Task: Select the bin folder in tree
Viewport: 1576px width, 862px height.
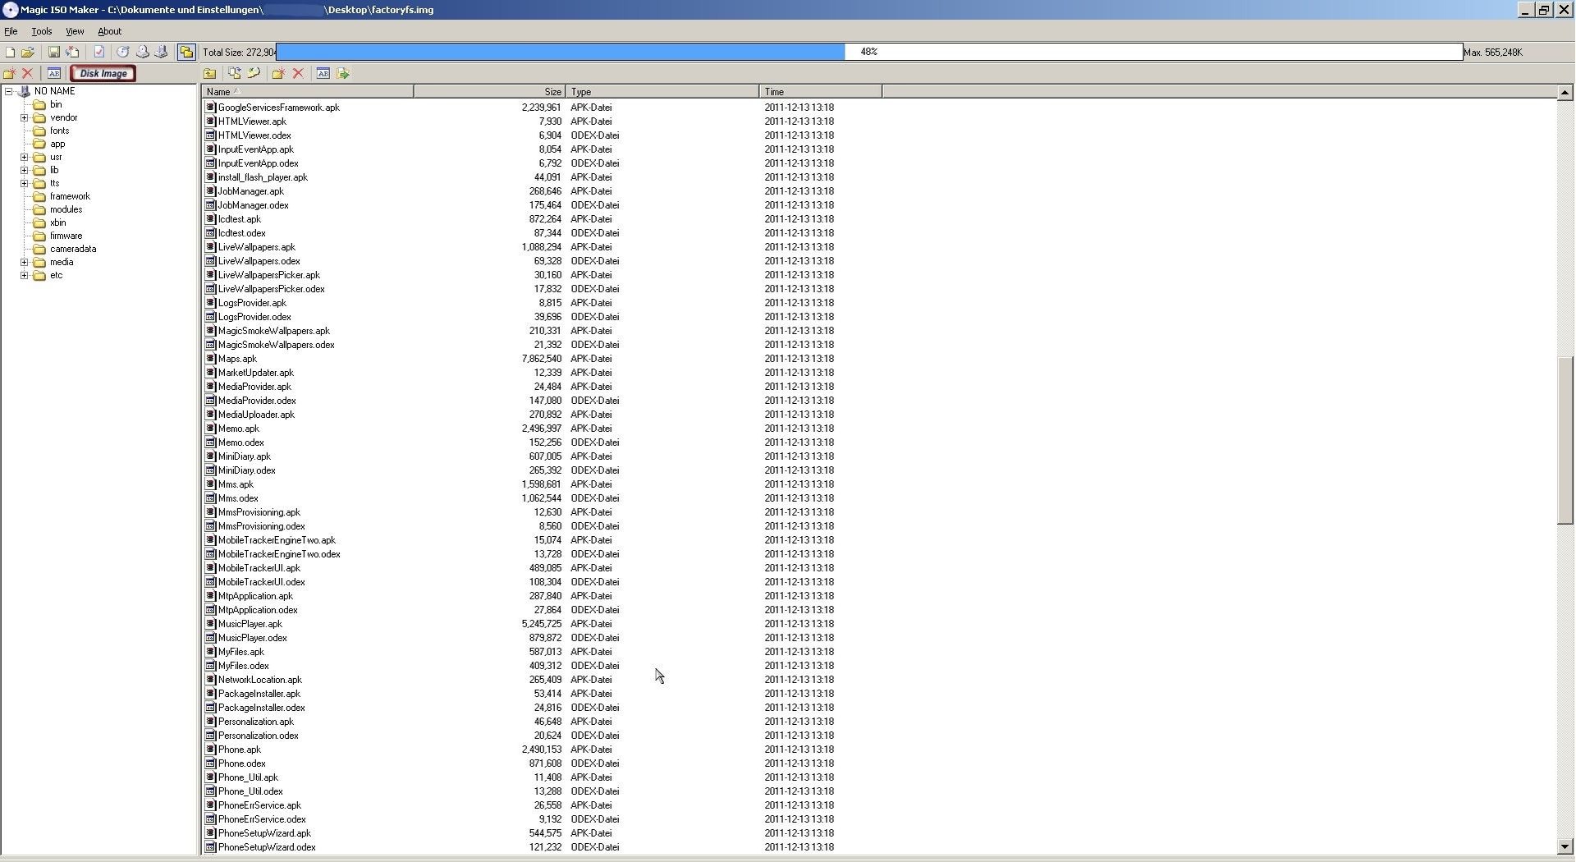Action: [56, 104]
